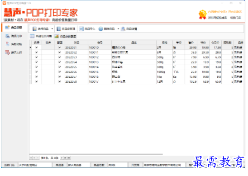Select the cell 2022058
Viewport: 248px width, 176px height.
[76, 81]
